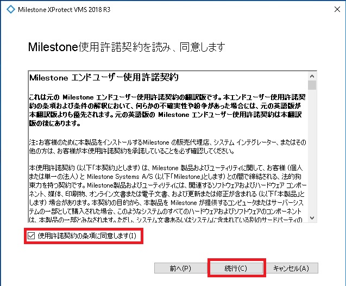The image size is (346, 286).
Task: Click the heading Milestone エンドユーザー使用許諾契約
Action: coord(104,78)
